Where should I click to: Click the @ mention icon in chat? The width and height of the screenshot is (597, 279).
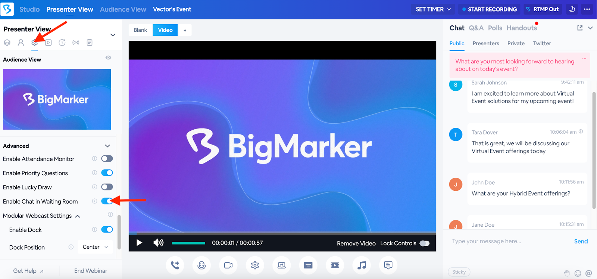tap(589, 273)
